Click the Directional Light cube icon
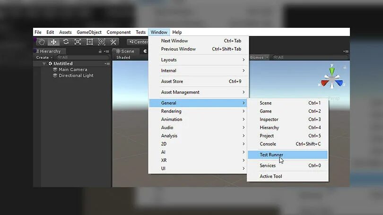The width and height of the screenshot is (383, 215). 55,75
